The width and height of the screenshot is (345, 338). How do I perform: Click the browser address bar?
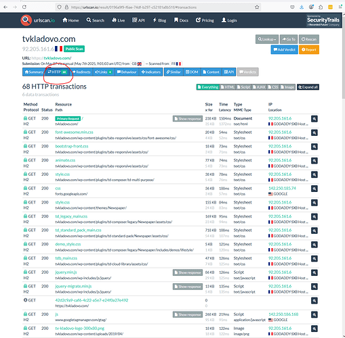pyautogui.click(x=158, y=7)
